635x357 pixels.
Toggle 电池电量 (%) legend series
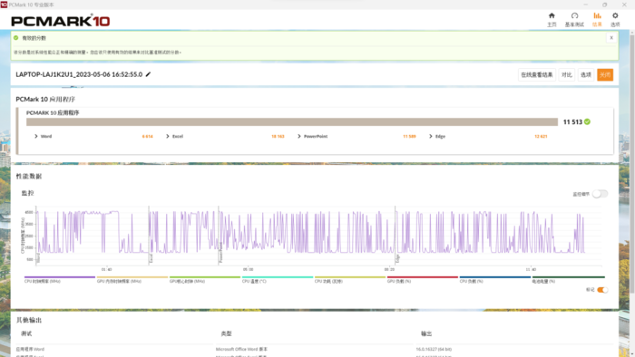pos(568,280)
